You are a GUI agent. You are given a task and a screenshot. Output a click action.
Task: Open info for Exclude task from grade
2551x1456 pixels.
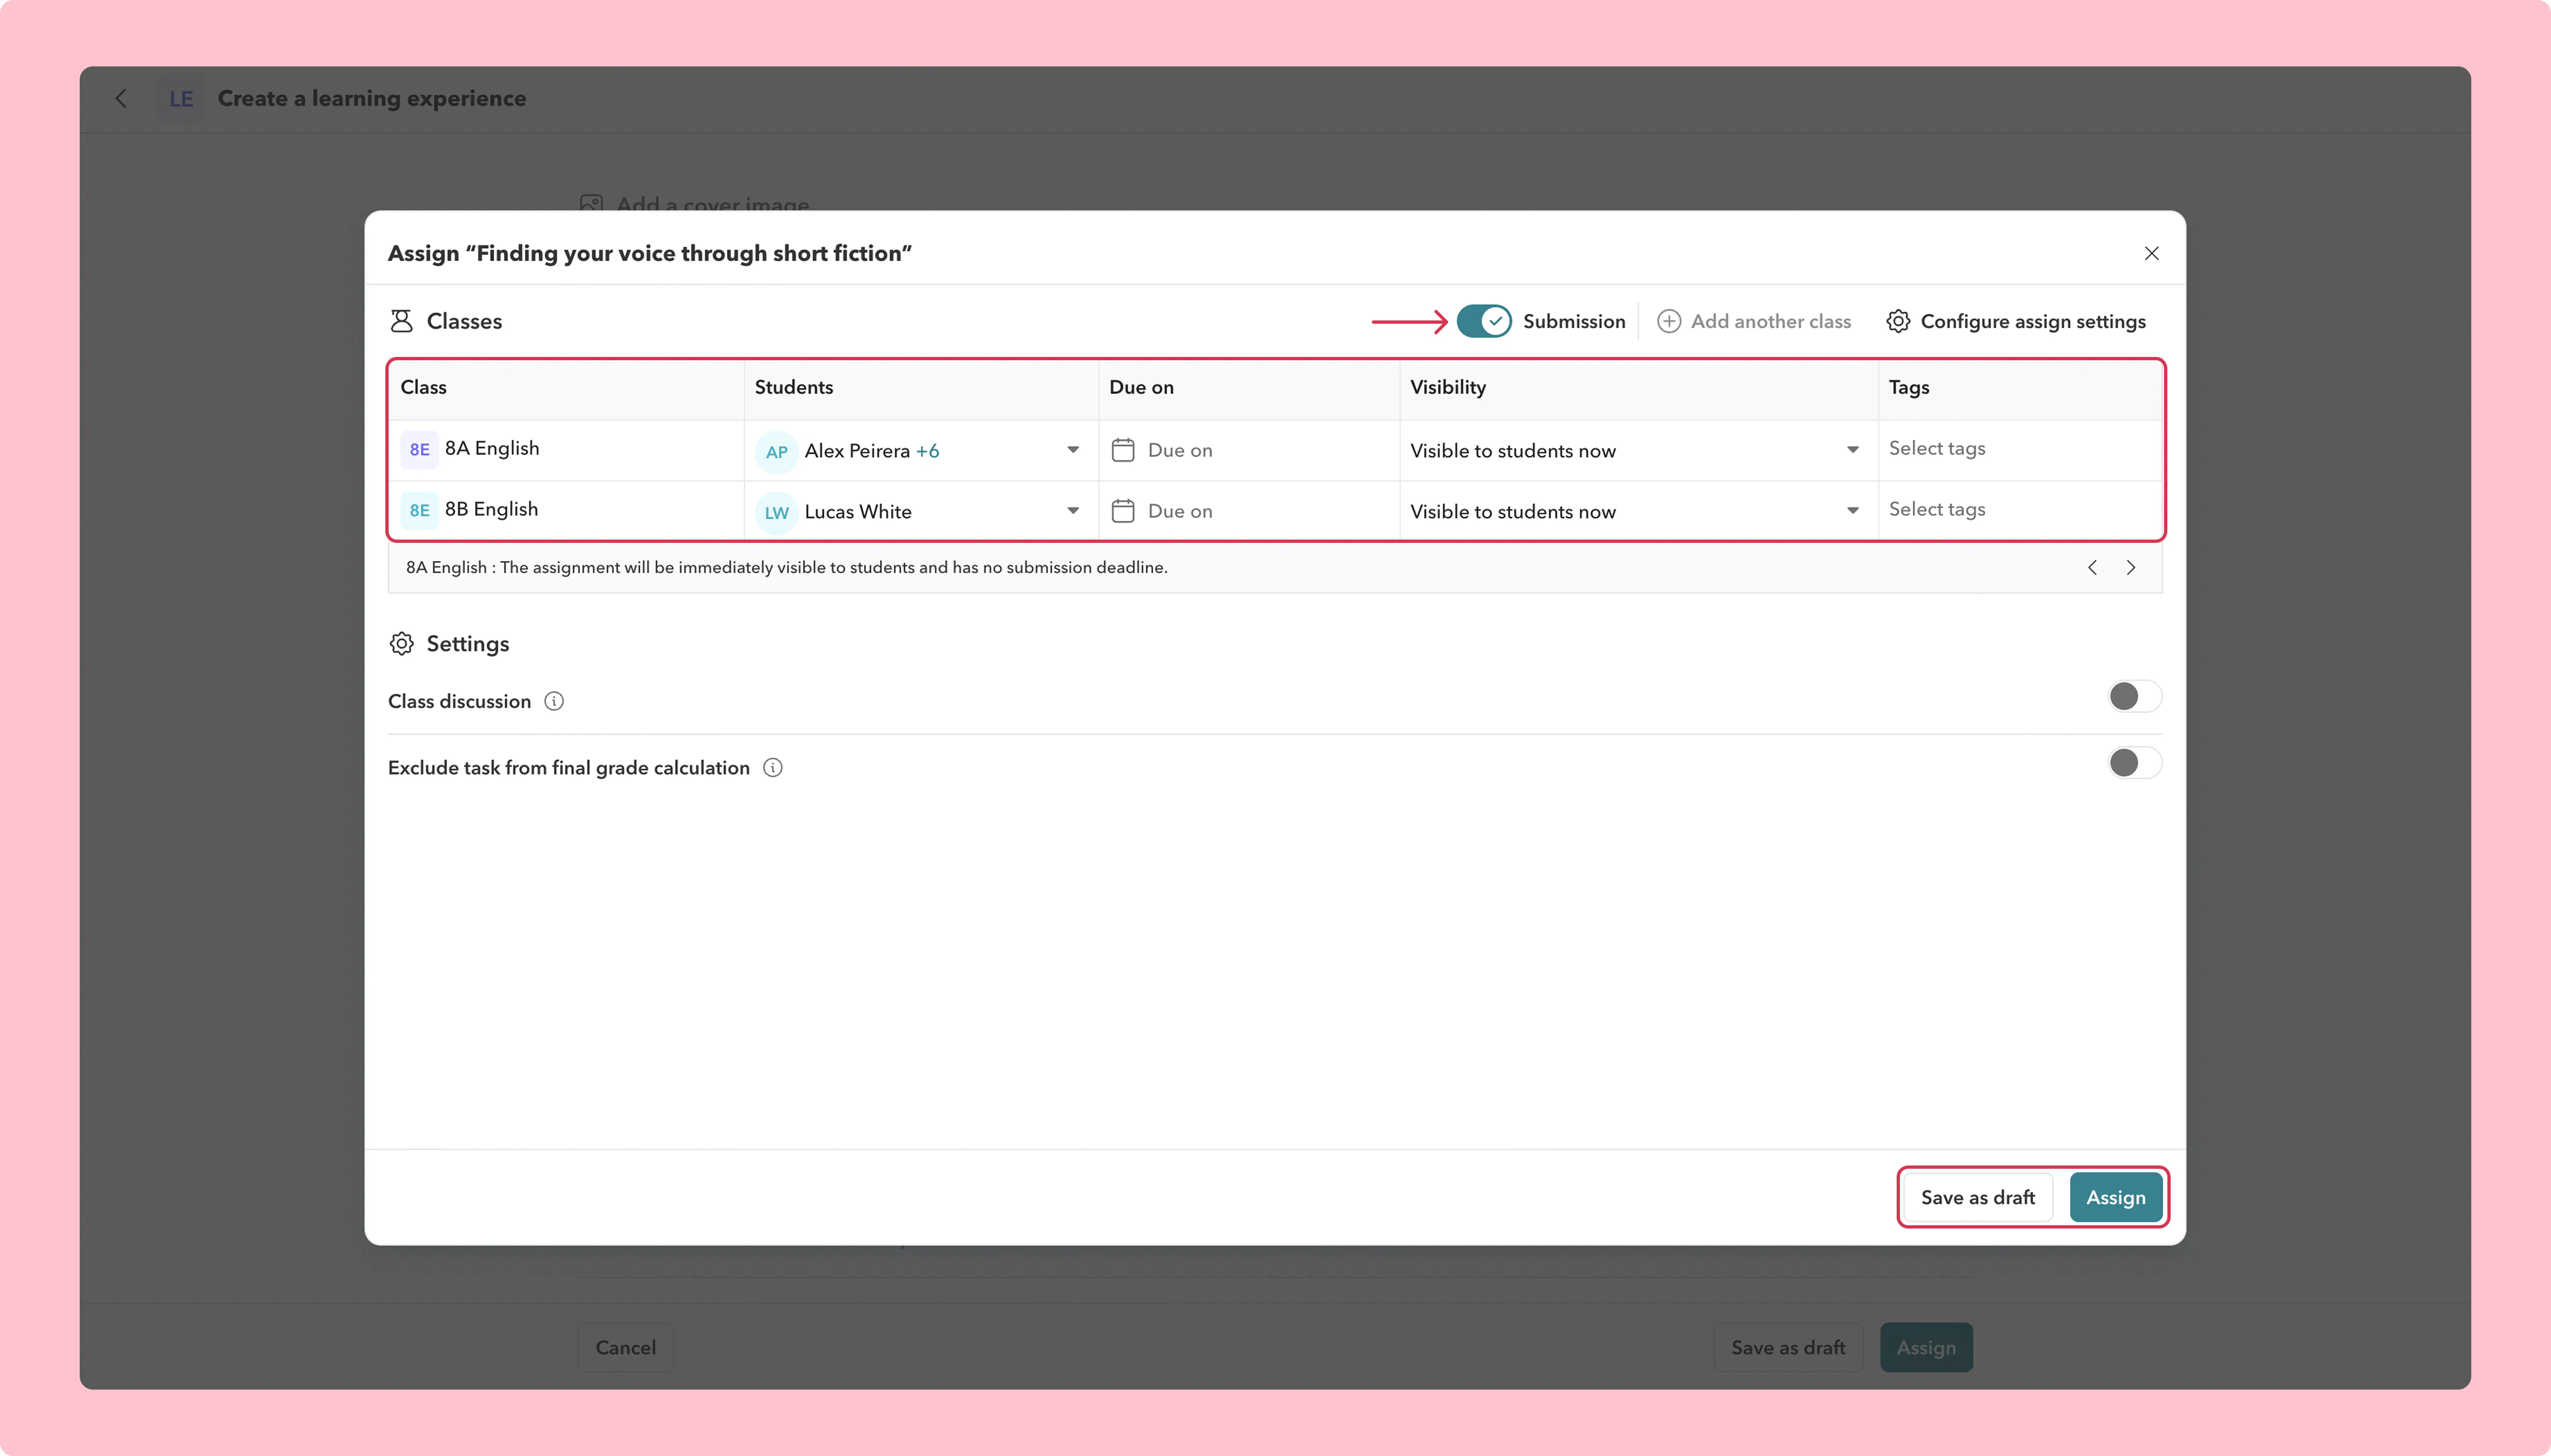click(x=773, y=767)
